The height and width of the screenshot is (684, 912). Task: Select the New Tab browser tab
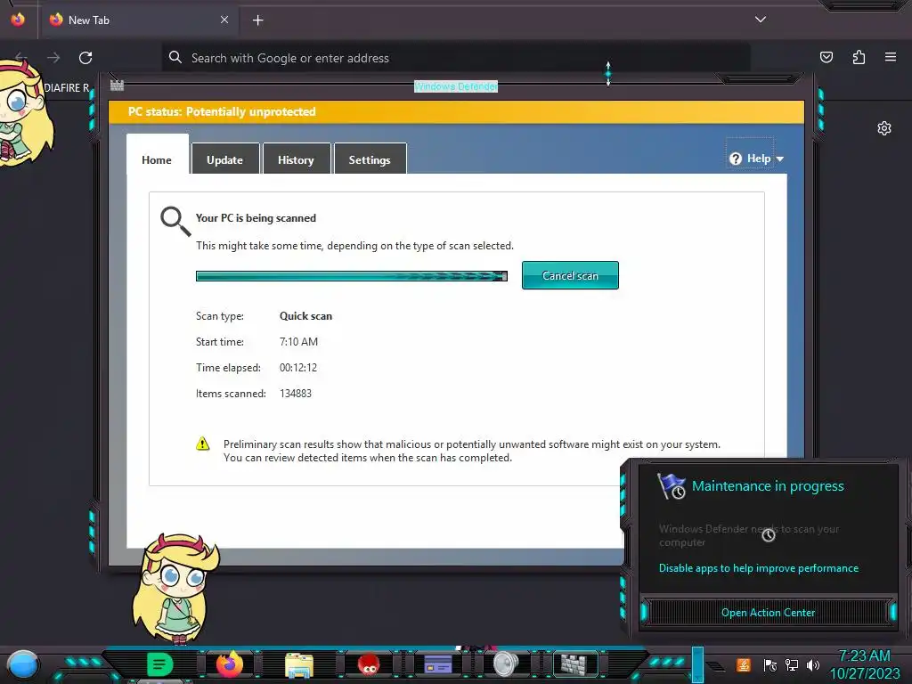point(140,20)
